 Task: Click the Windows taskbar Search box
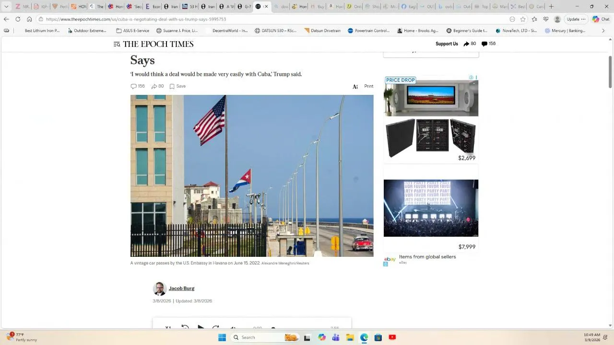point(265,337)
